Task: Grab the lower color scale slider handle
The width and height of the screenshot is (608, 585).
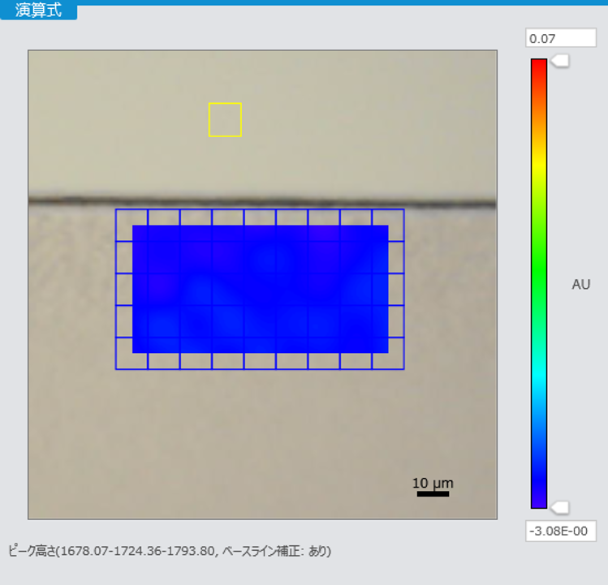Action: pyautogui.click(x=559, y=507)
